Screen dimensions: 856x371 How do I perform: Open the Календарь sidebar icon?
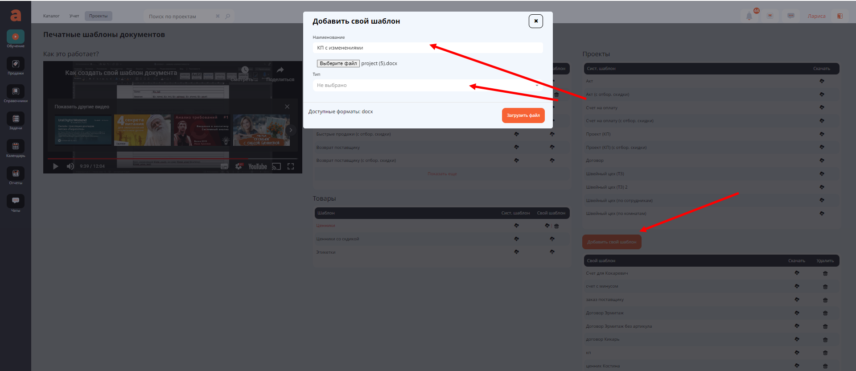(x=16, y=148)
